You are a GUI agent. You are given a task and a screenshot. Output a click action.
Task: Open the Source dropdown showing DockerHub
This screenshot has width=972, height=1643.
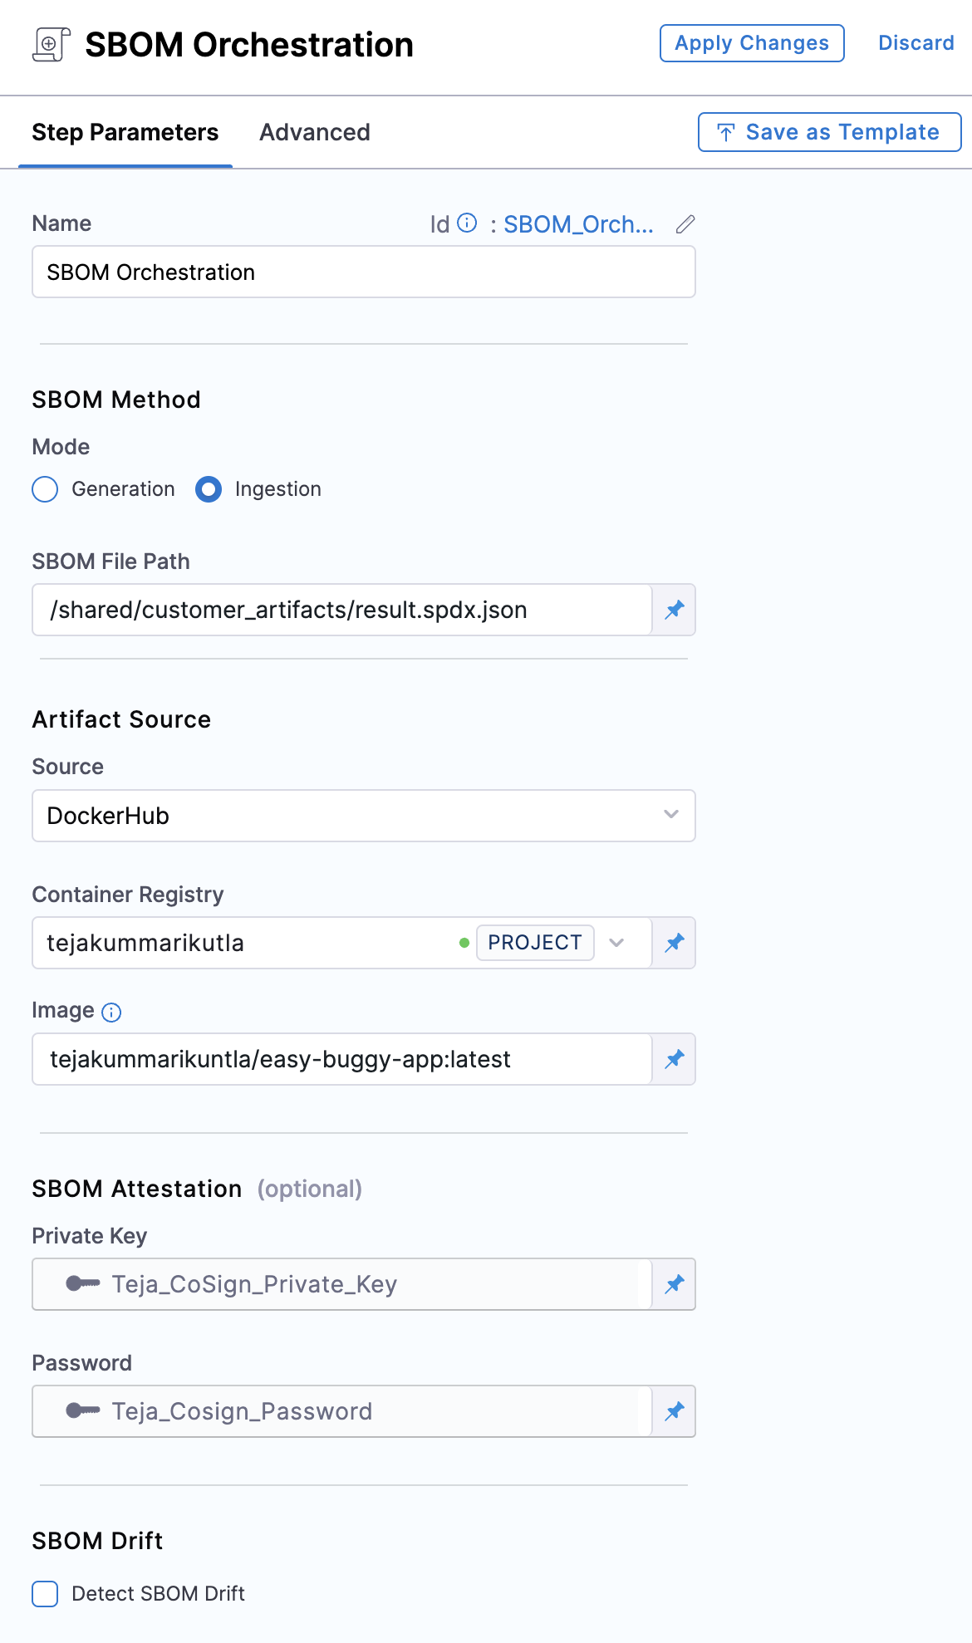(363, 816)
